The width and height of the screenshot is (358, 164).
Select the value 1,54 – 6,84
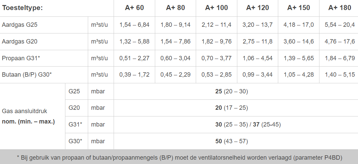click(134, 25)
